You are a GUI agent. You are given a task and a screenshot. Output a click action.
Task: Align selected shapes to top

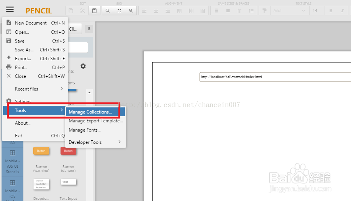click(x=179, y=10)
